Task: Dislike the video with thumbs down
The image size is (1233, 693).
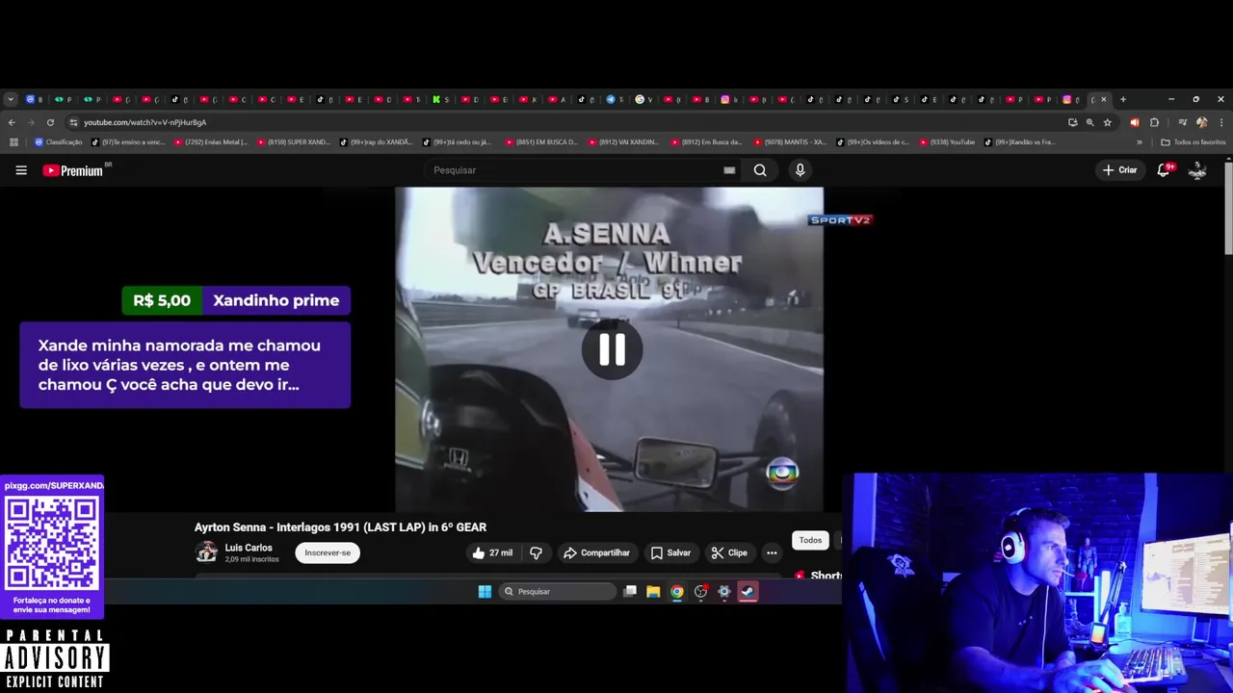Action: click(536, 552)
